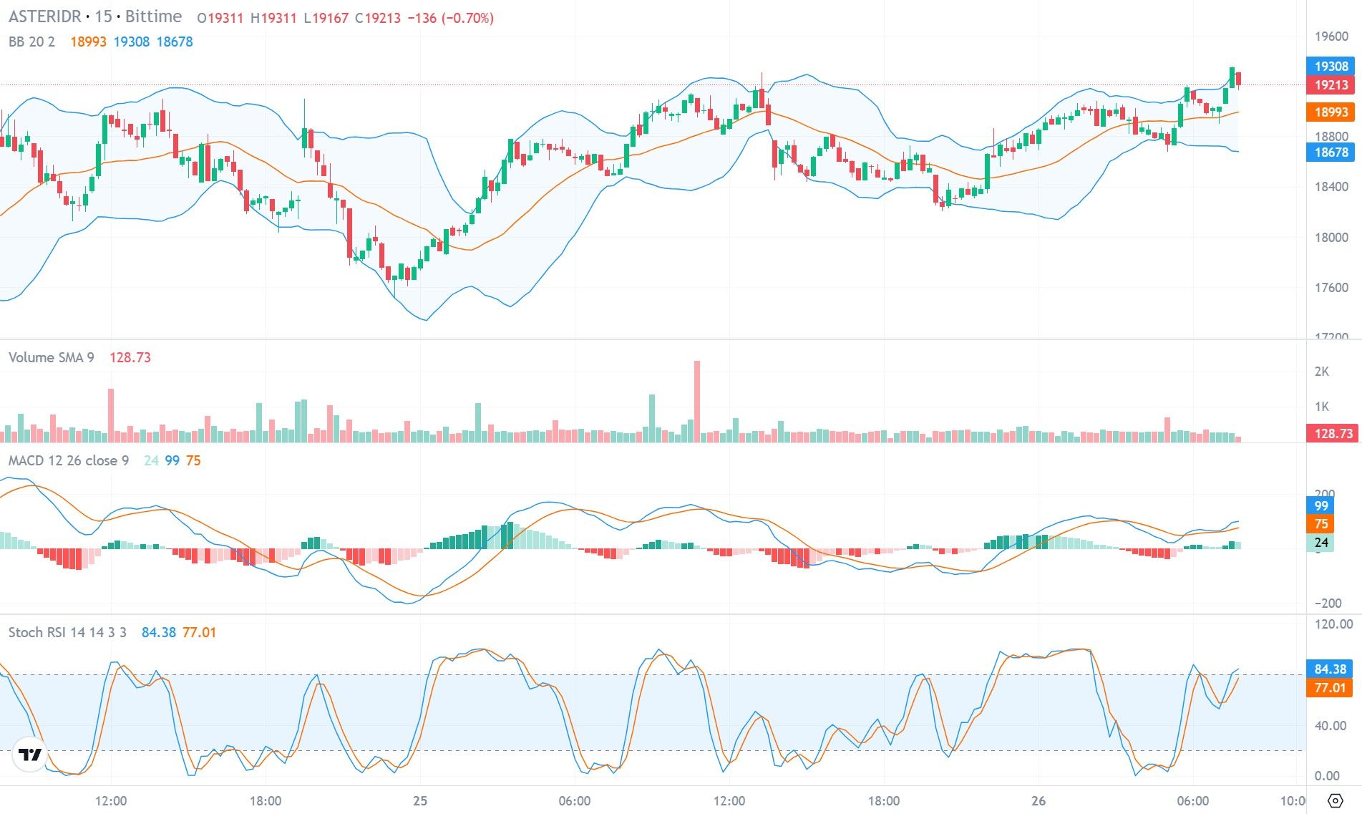Screen dimensions: 1362x814
Task: Click the 15-minute timeframe label
Action: pyautogui.click(x=104, y=16)
